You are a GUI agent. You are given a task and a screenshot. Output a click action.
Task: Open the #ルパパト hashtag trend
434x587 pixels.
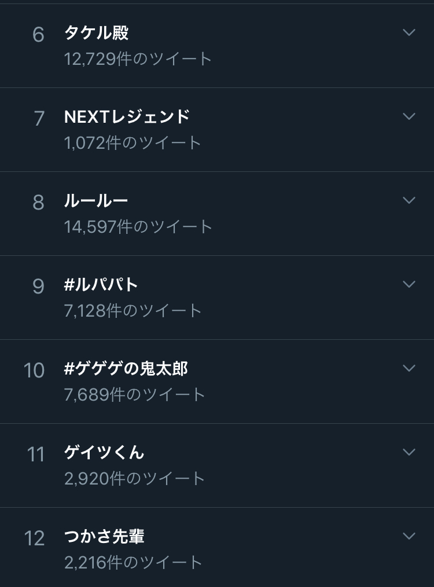[x=101, y=285]
